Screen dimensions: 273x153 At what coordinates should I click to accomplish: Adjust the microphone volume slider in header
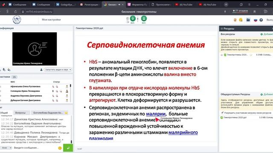[138, 19]
